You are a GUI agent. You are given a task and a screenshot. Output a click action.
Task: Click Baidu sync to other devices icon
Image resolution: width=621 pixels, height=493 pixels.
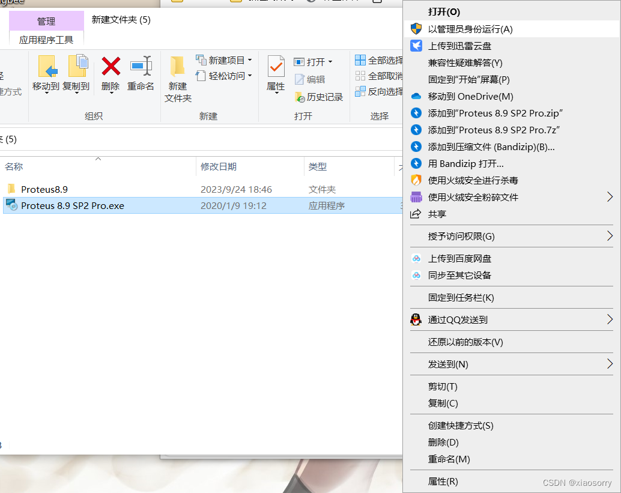(416, 275)
